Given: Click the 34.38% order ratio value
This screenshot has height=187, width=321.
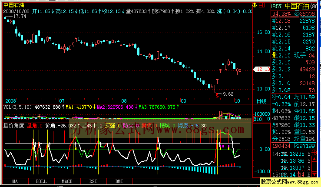Looking at the screenshot, I should point(281,14).
